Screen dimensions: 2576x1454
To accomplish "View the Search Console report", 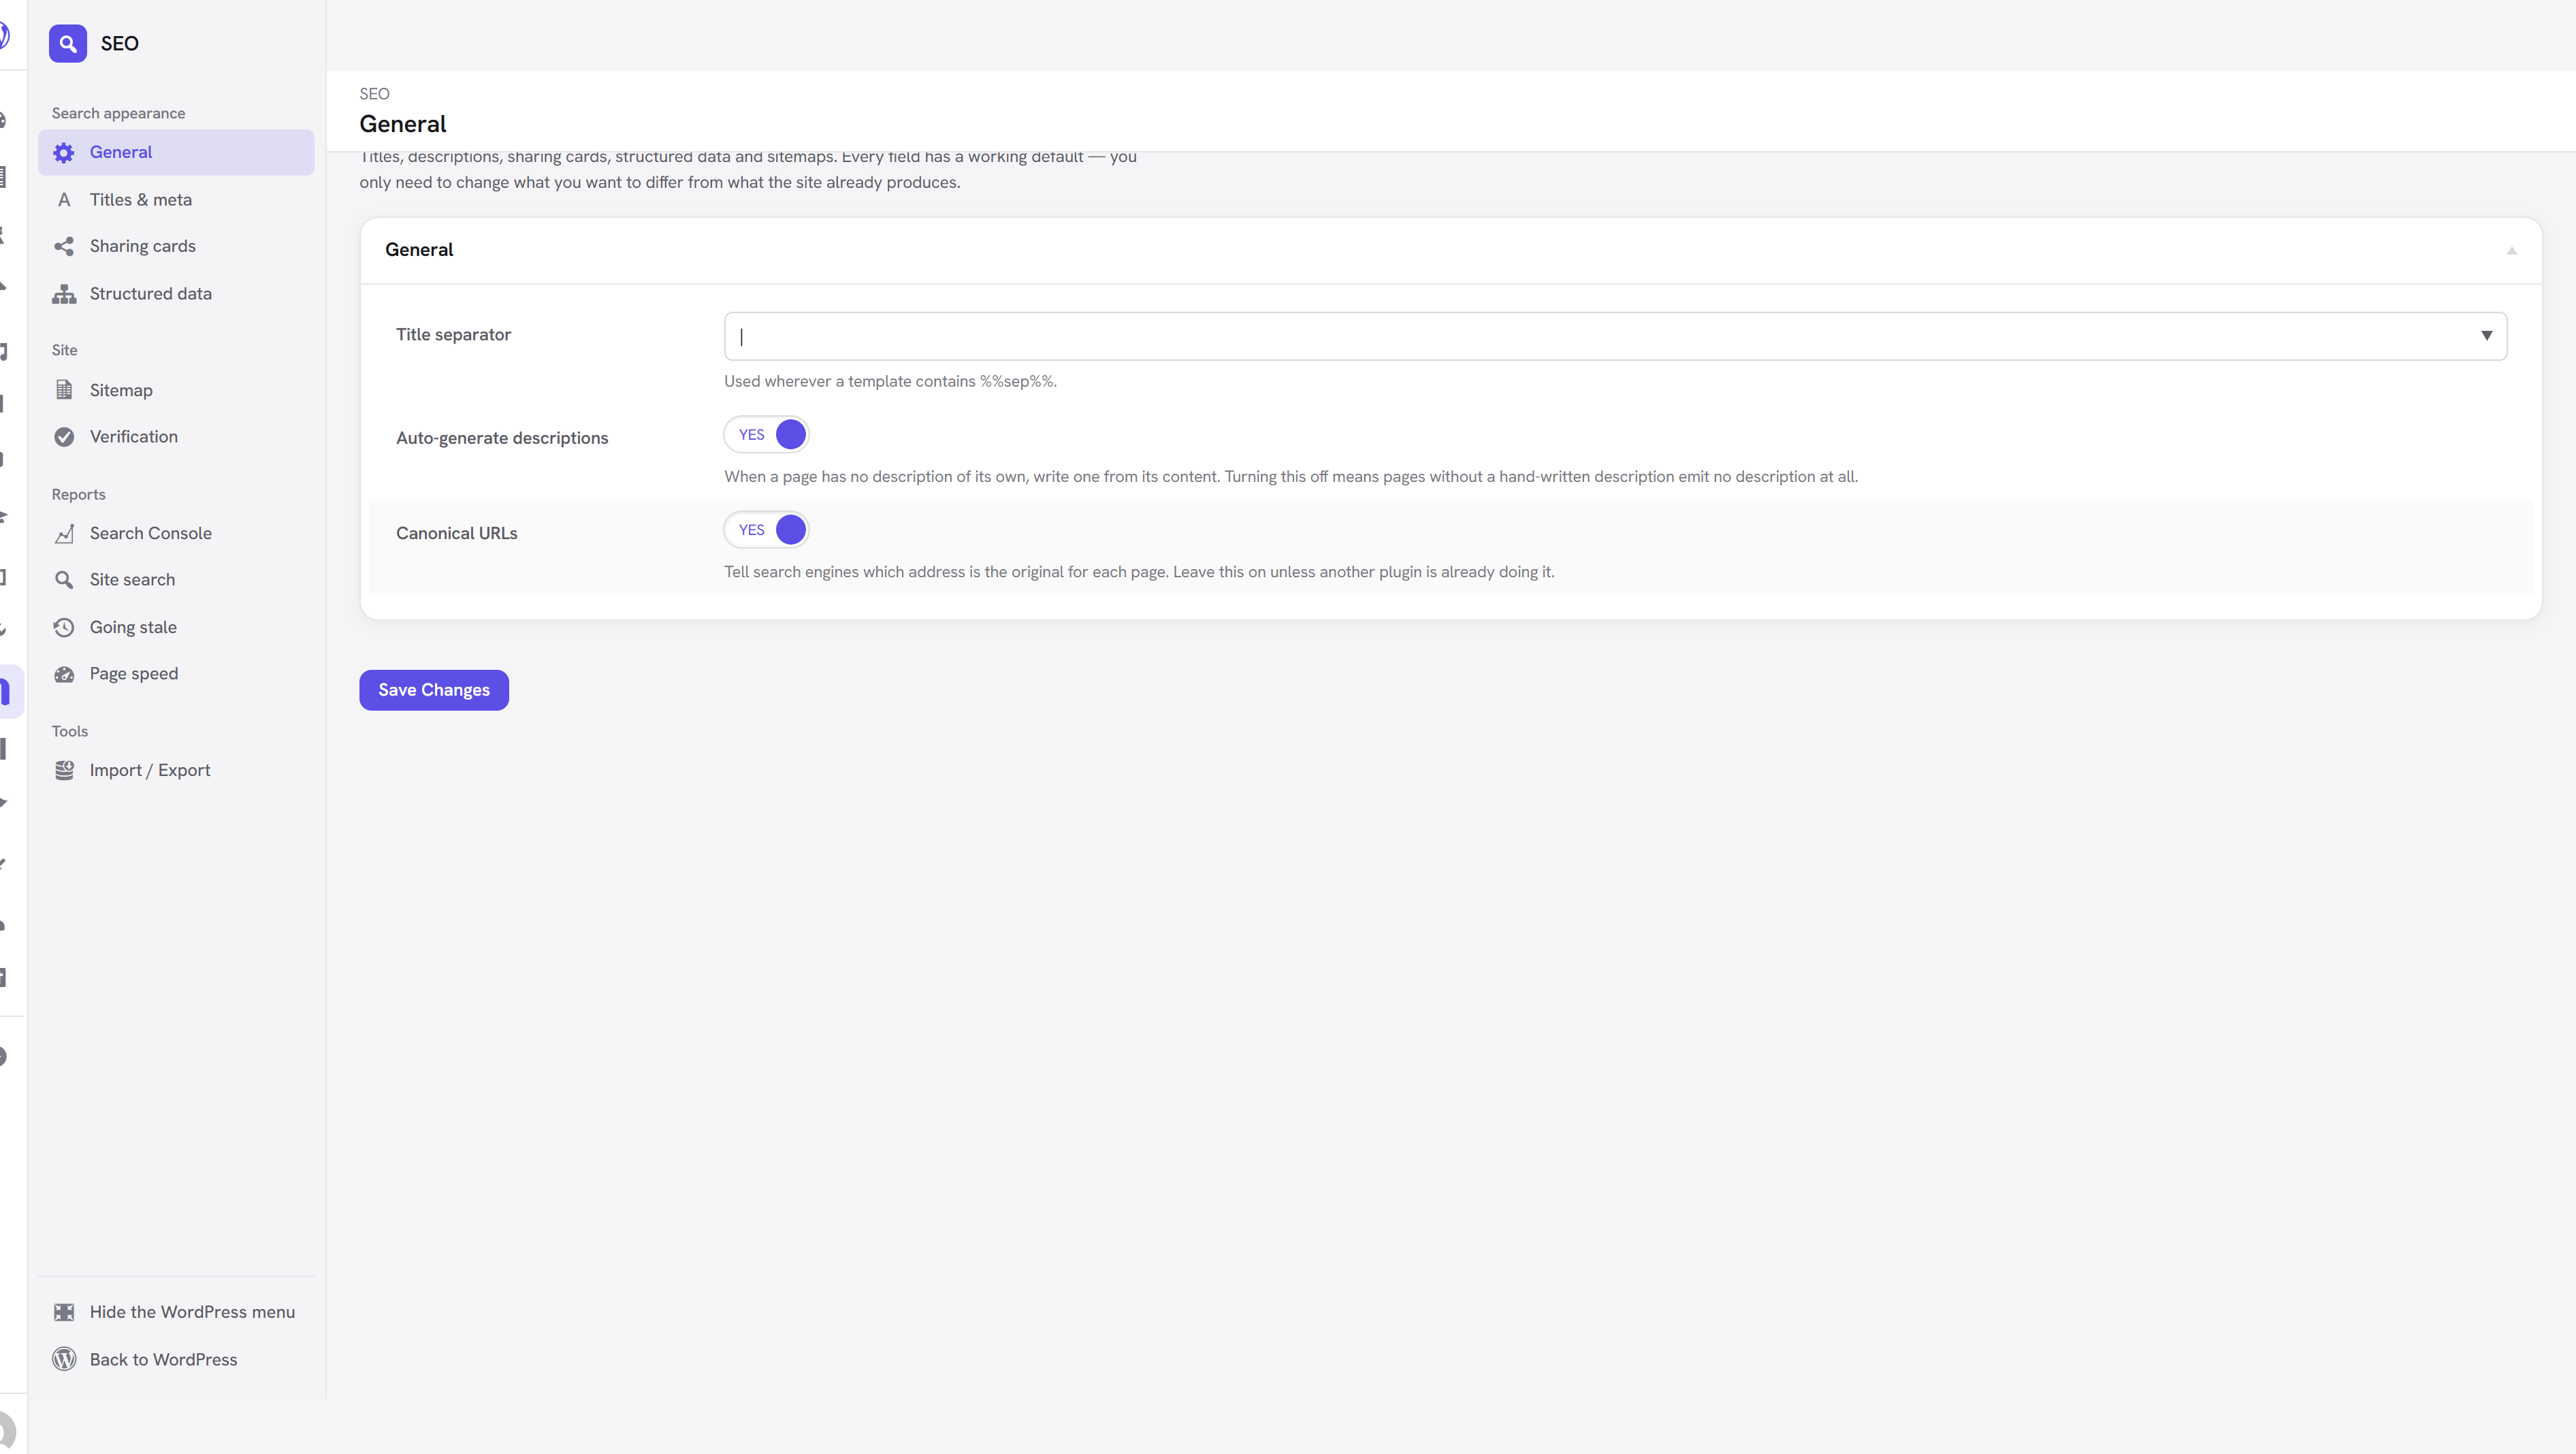I will pos(176,533).
